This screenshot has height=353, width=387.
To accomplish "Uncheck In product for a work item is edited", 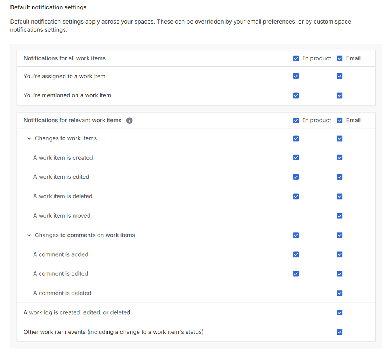I will point(296,177).
